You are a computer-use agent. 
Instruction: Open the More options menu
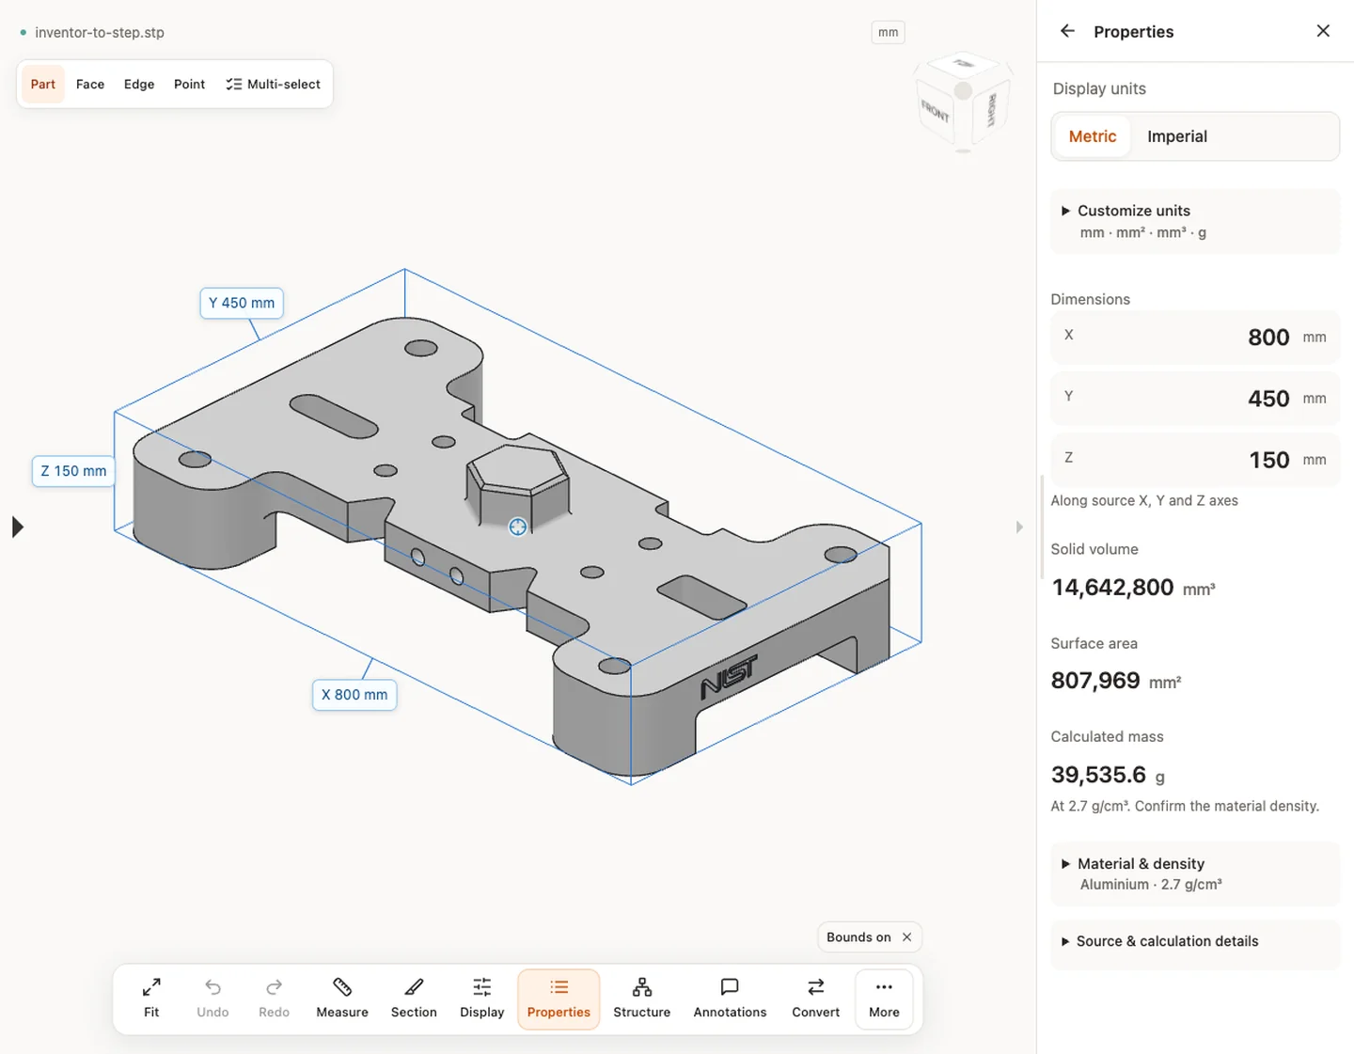[884, 999]
